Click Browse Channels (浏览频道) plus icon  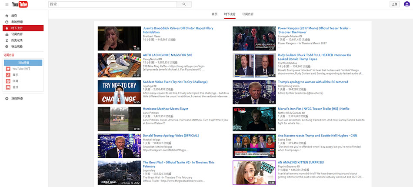click(7, 99)
